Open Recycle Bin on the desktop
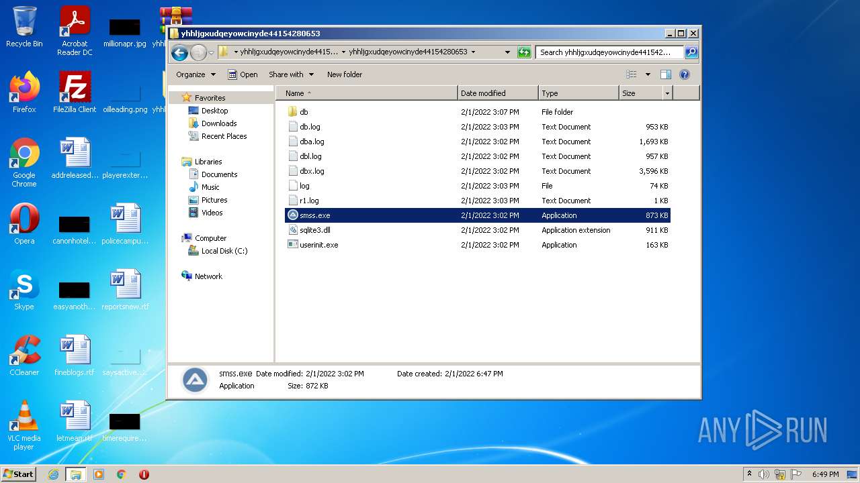Image resolution: width=860 pixels, height=483 pixels. click(24, 27)
